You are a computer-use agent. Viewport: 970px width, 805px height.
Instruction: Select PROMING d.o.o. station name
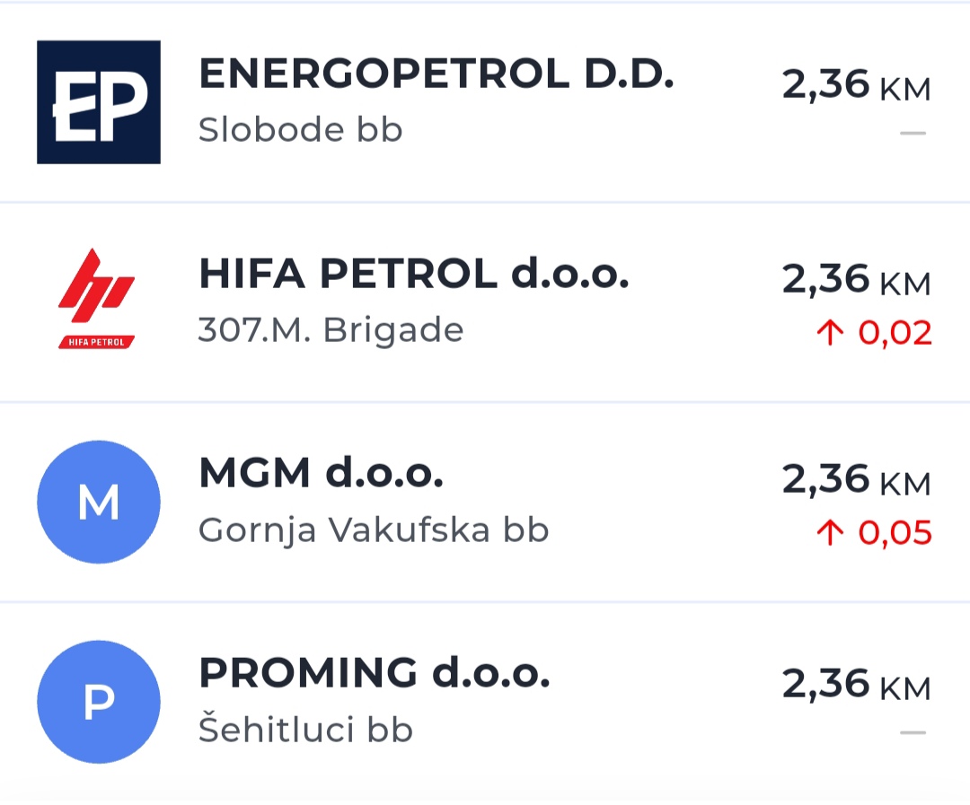pyautogui.click(x=374, y=673)
